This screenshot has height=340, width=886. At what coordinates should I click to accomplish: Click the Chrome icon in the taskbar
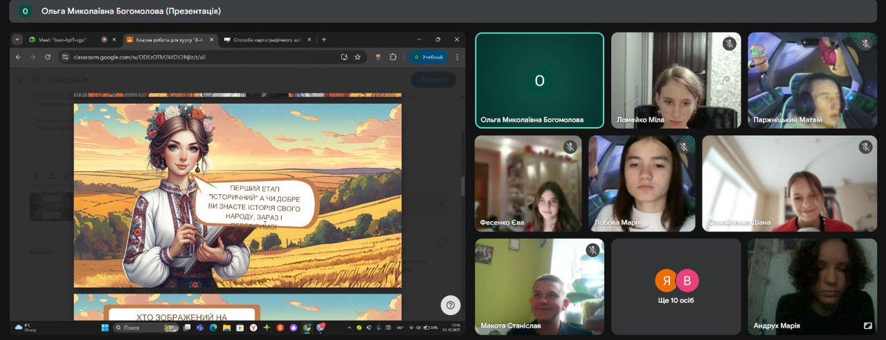[x=307, y=328]
